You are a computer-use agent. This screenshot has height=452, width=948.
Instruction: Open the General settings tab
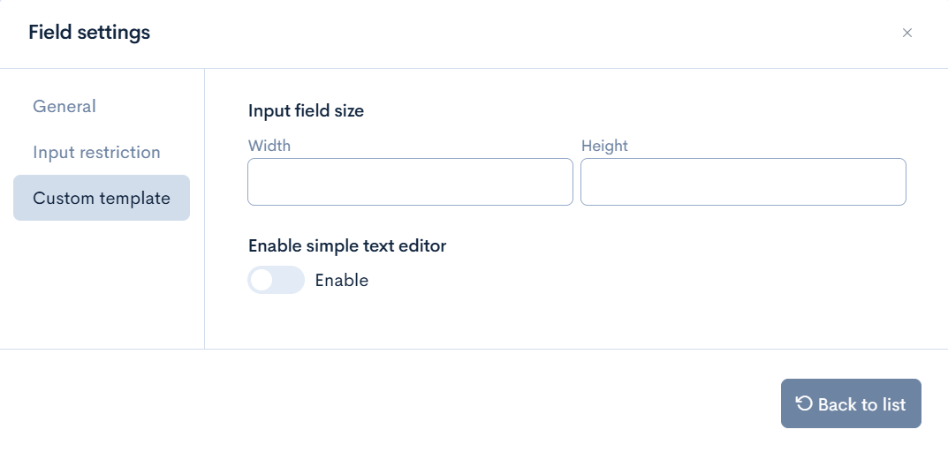click(64, 106)
